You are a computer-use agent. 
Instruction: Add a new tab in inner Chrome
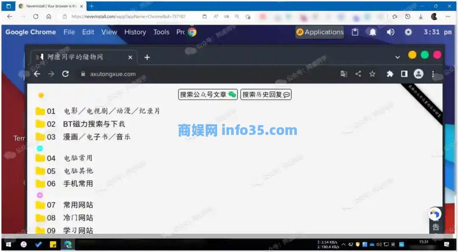(147, 57)
